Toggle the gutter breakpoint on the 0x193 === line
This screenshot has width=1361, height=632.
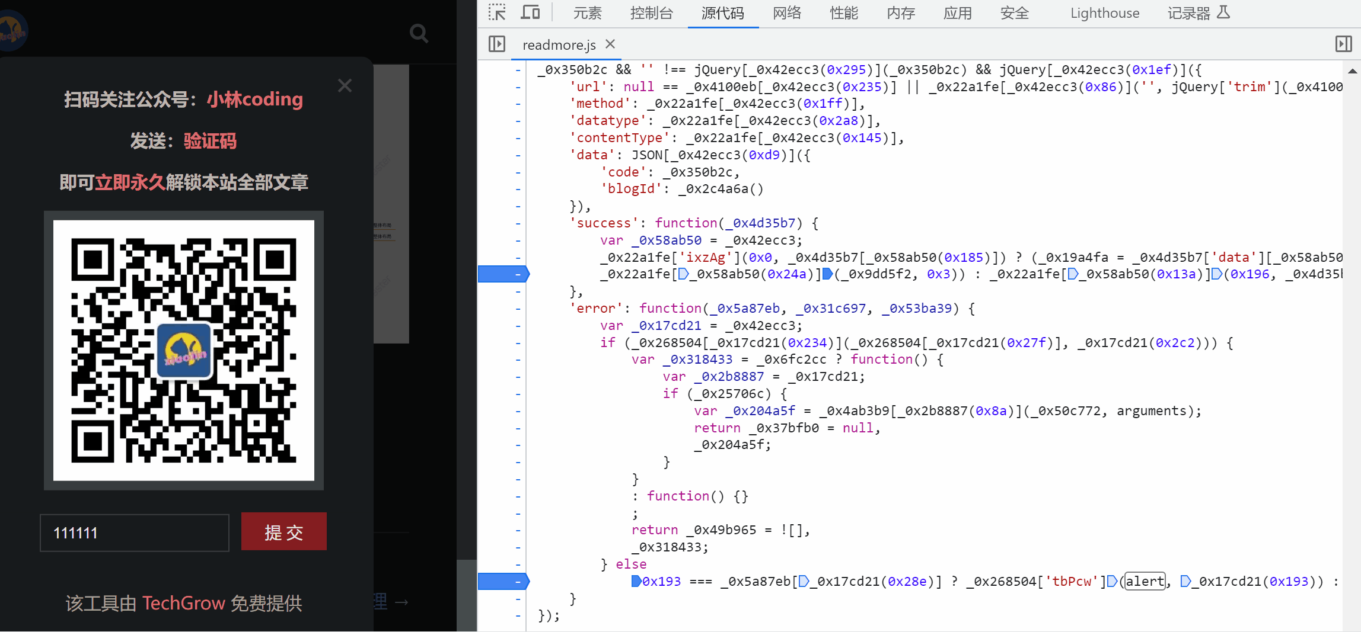(x=503, y=582)
